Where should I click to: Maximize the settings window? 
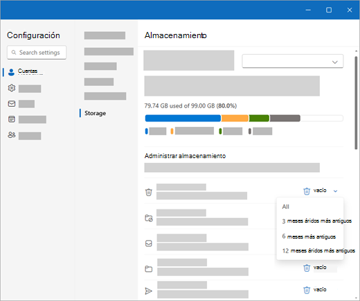pyautogui.click(x=329, y=10)
